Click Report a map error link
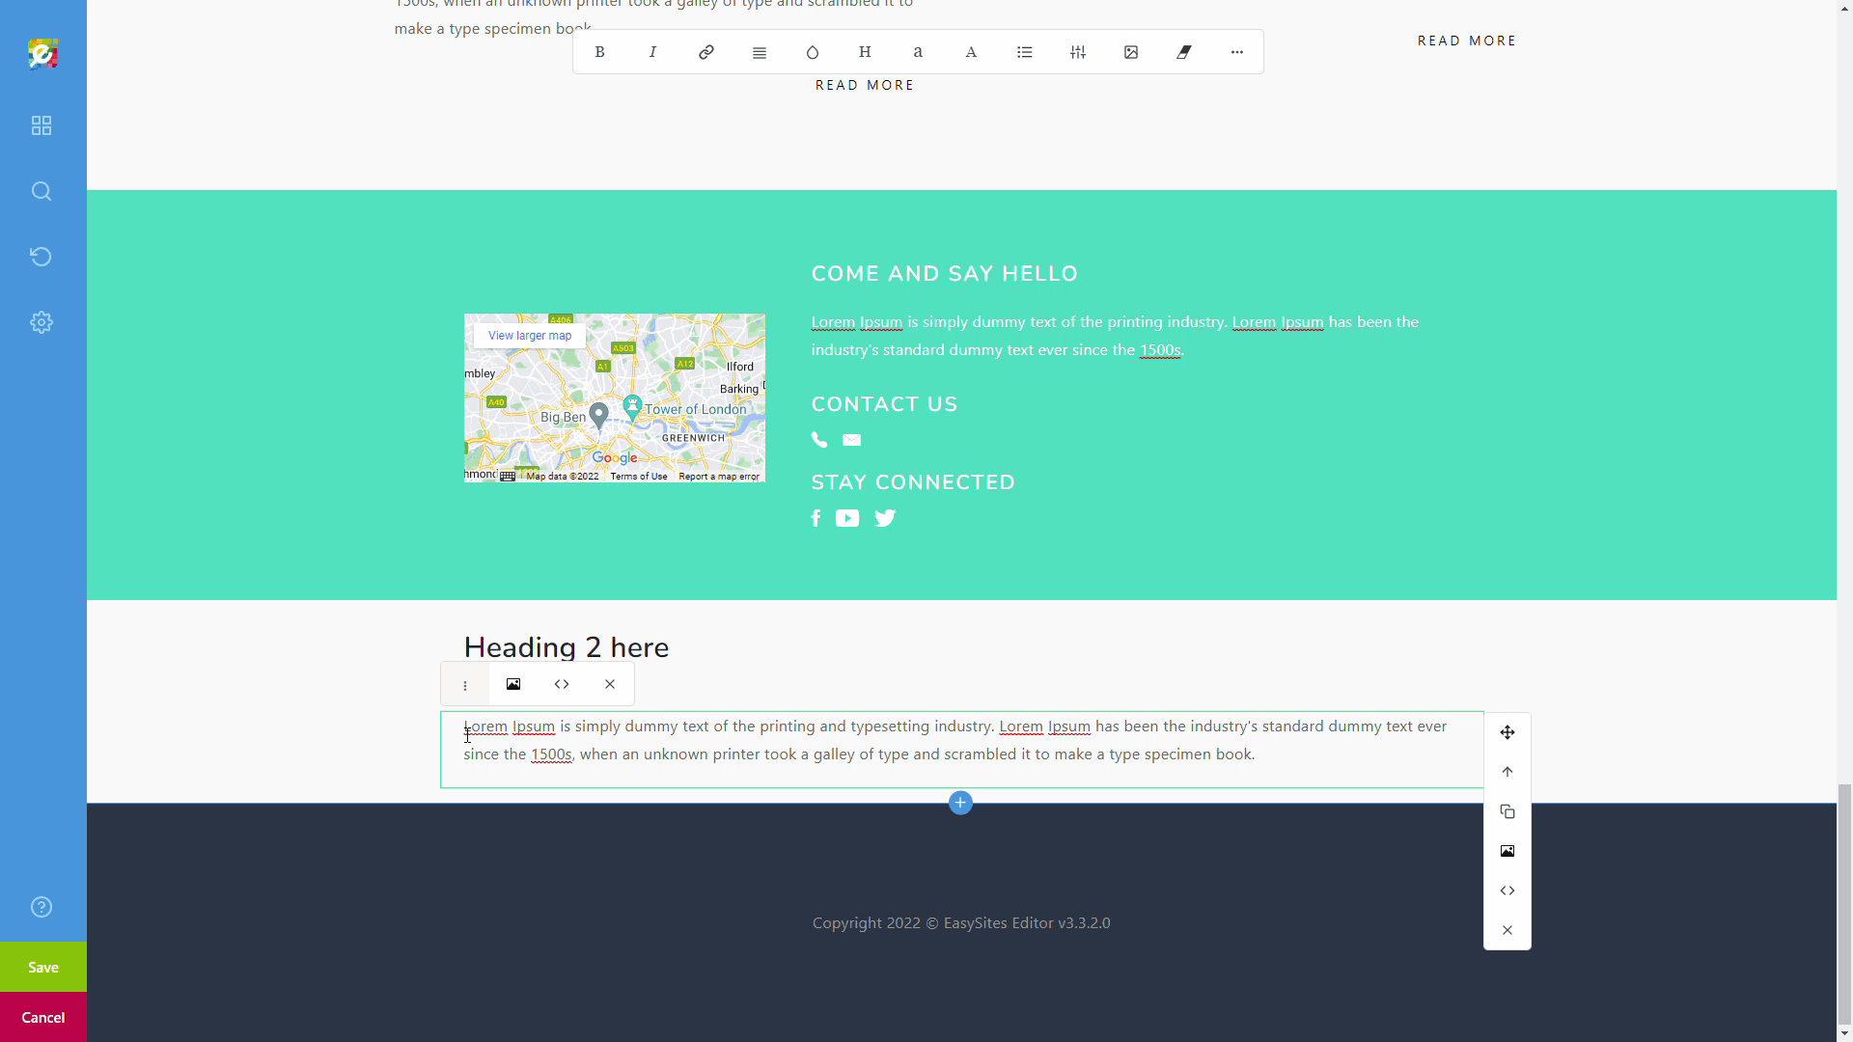Screen dimensions: 1853x1042 (x=719, y=477)
